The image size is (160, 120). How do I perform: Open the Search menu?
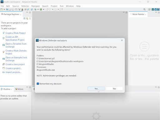(x=45, y=6)
